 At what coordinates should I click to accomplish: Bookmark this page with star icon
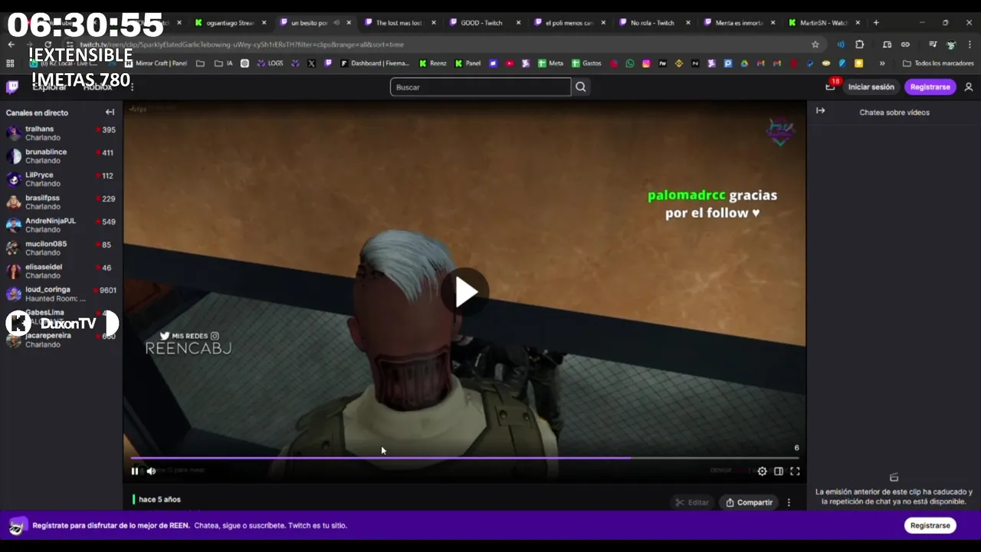click(815, 44)
